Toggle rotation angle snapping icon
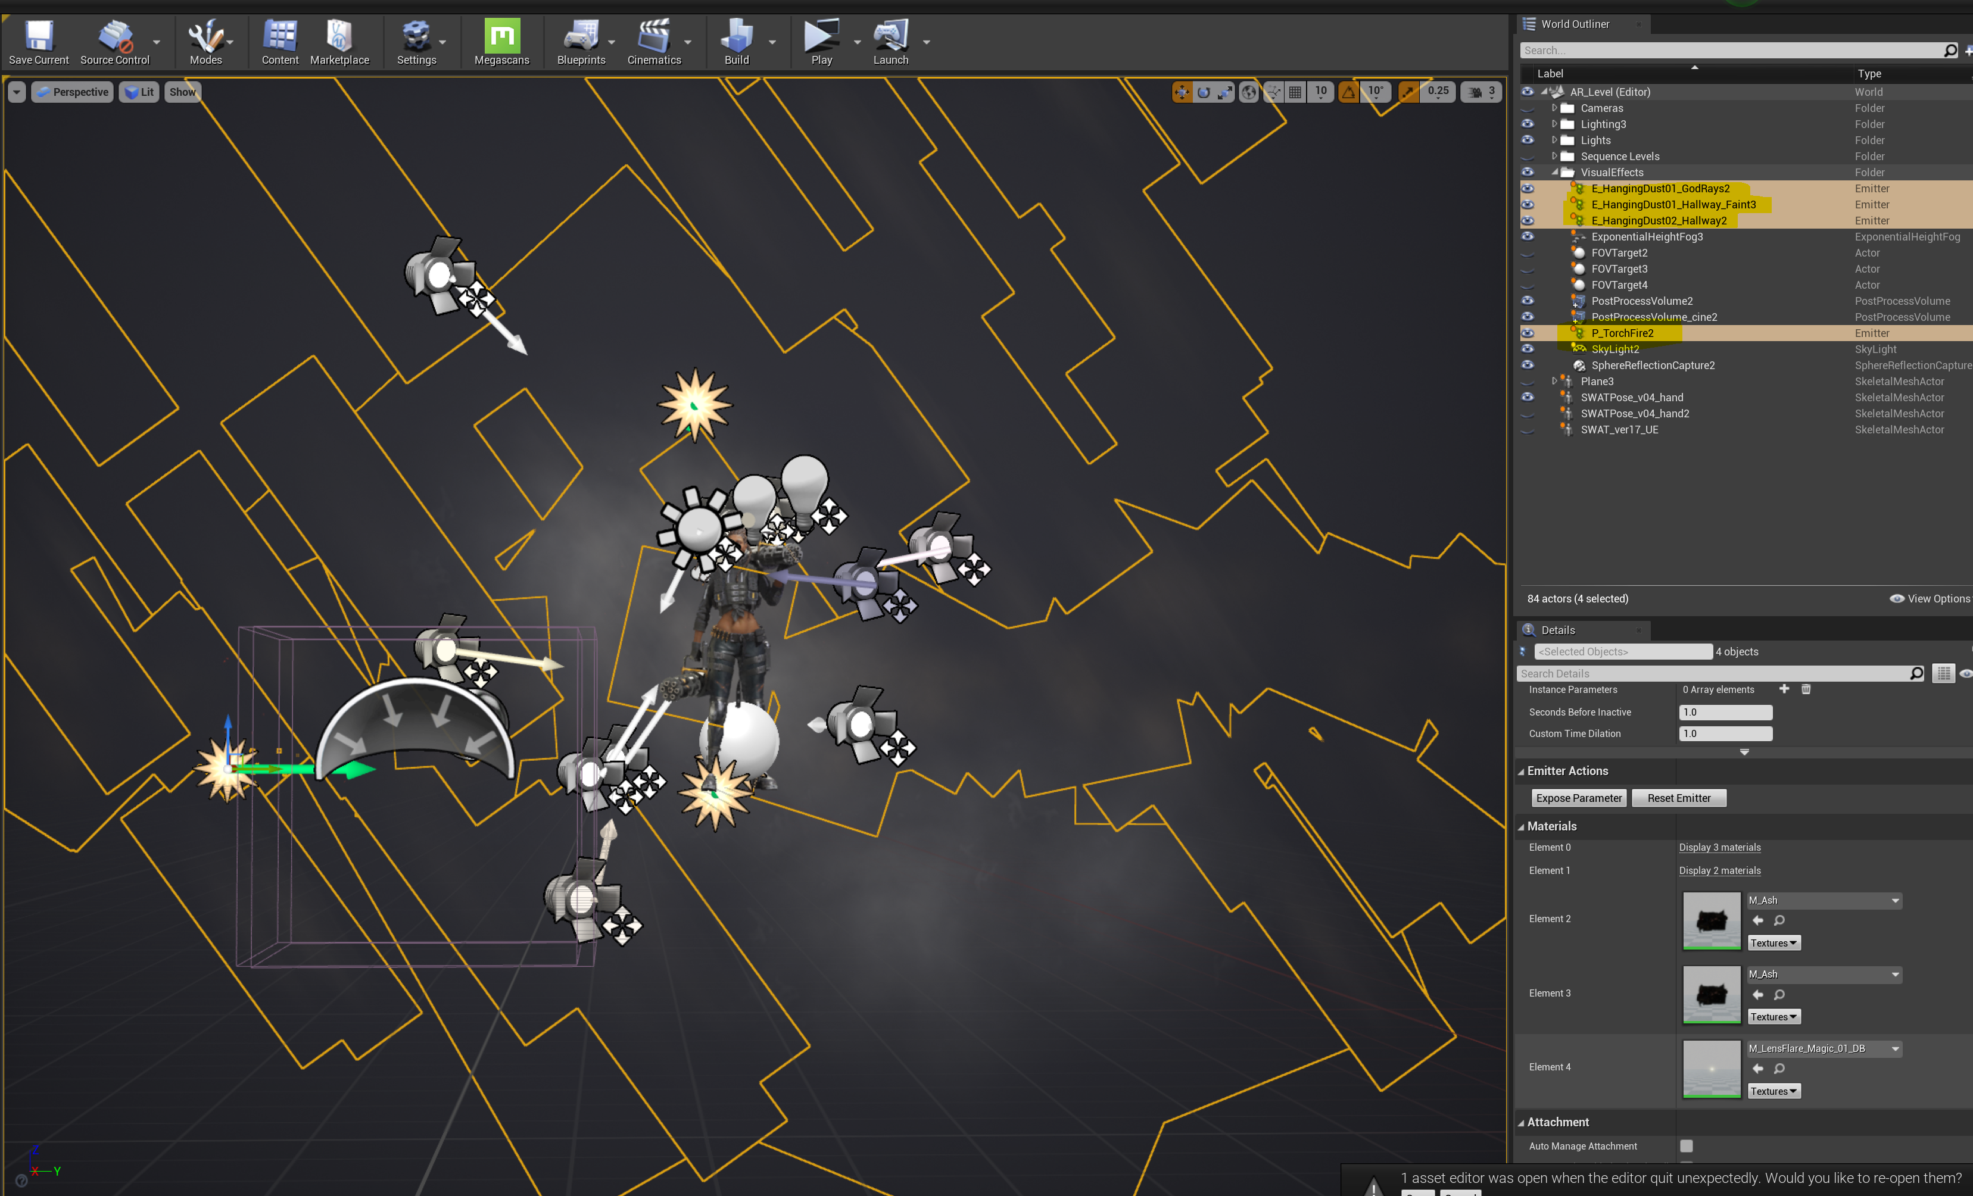 point(1349,93)
